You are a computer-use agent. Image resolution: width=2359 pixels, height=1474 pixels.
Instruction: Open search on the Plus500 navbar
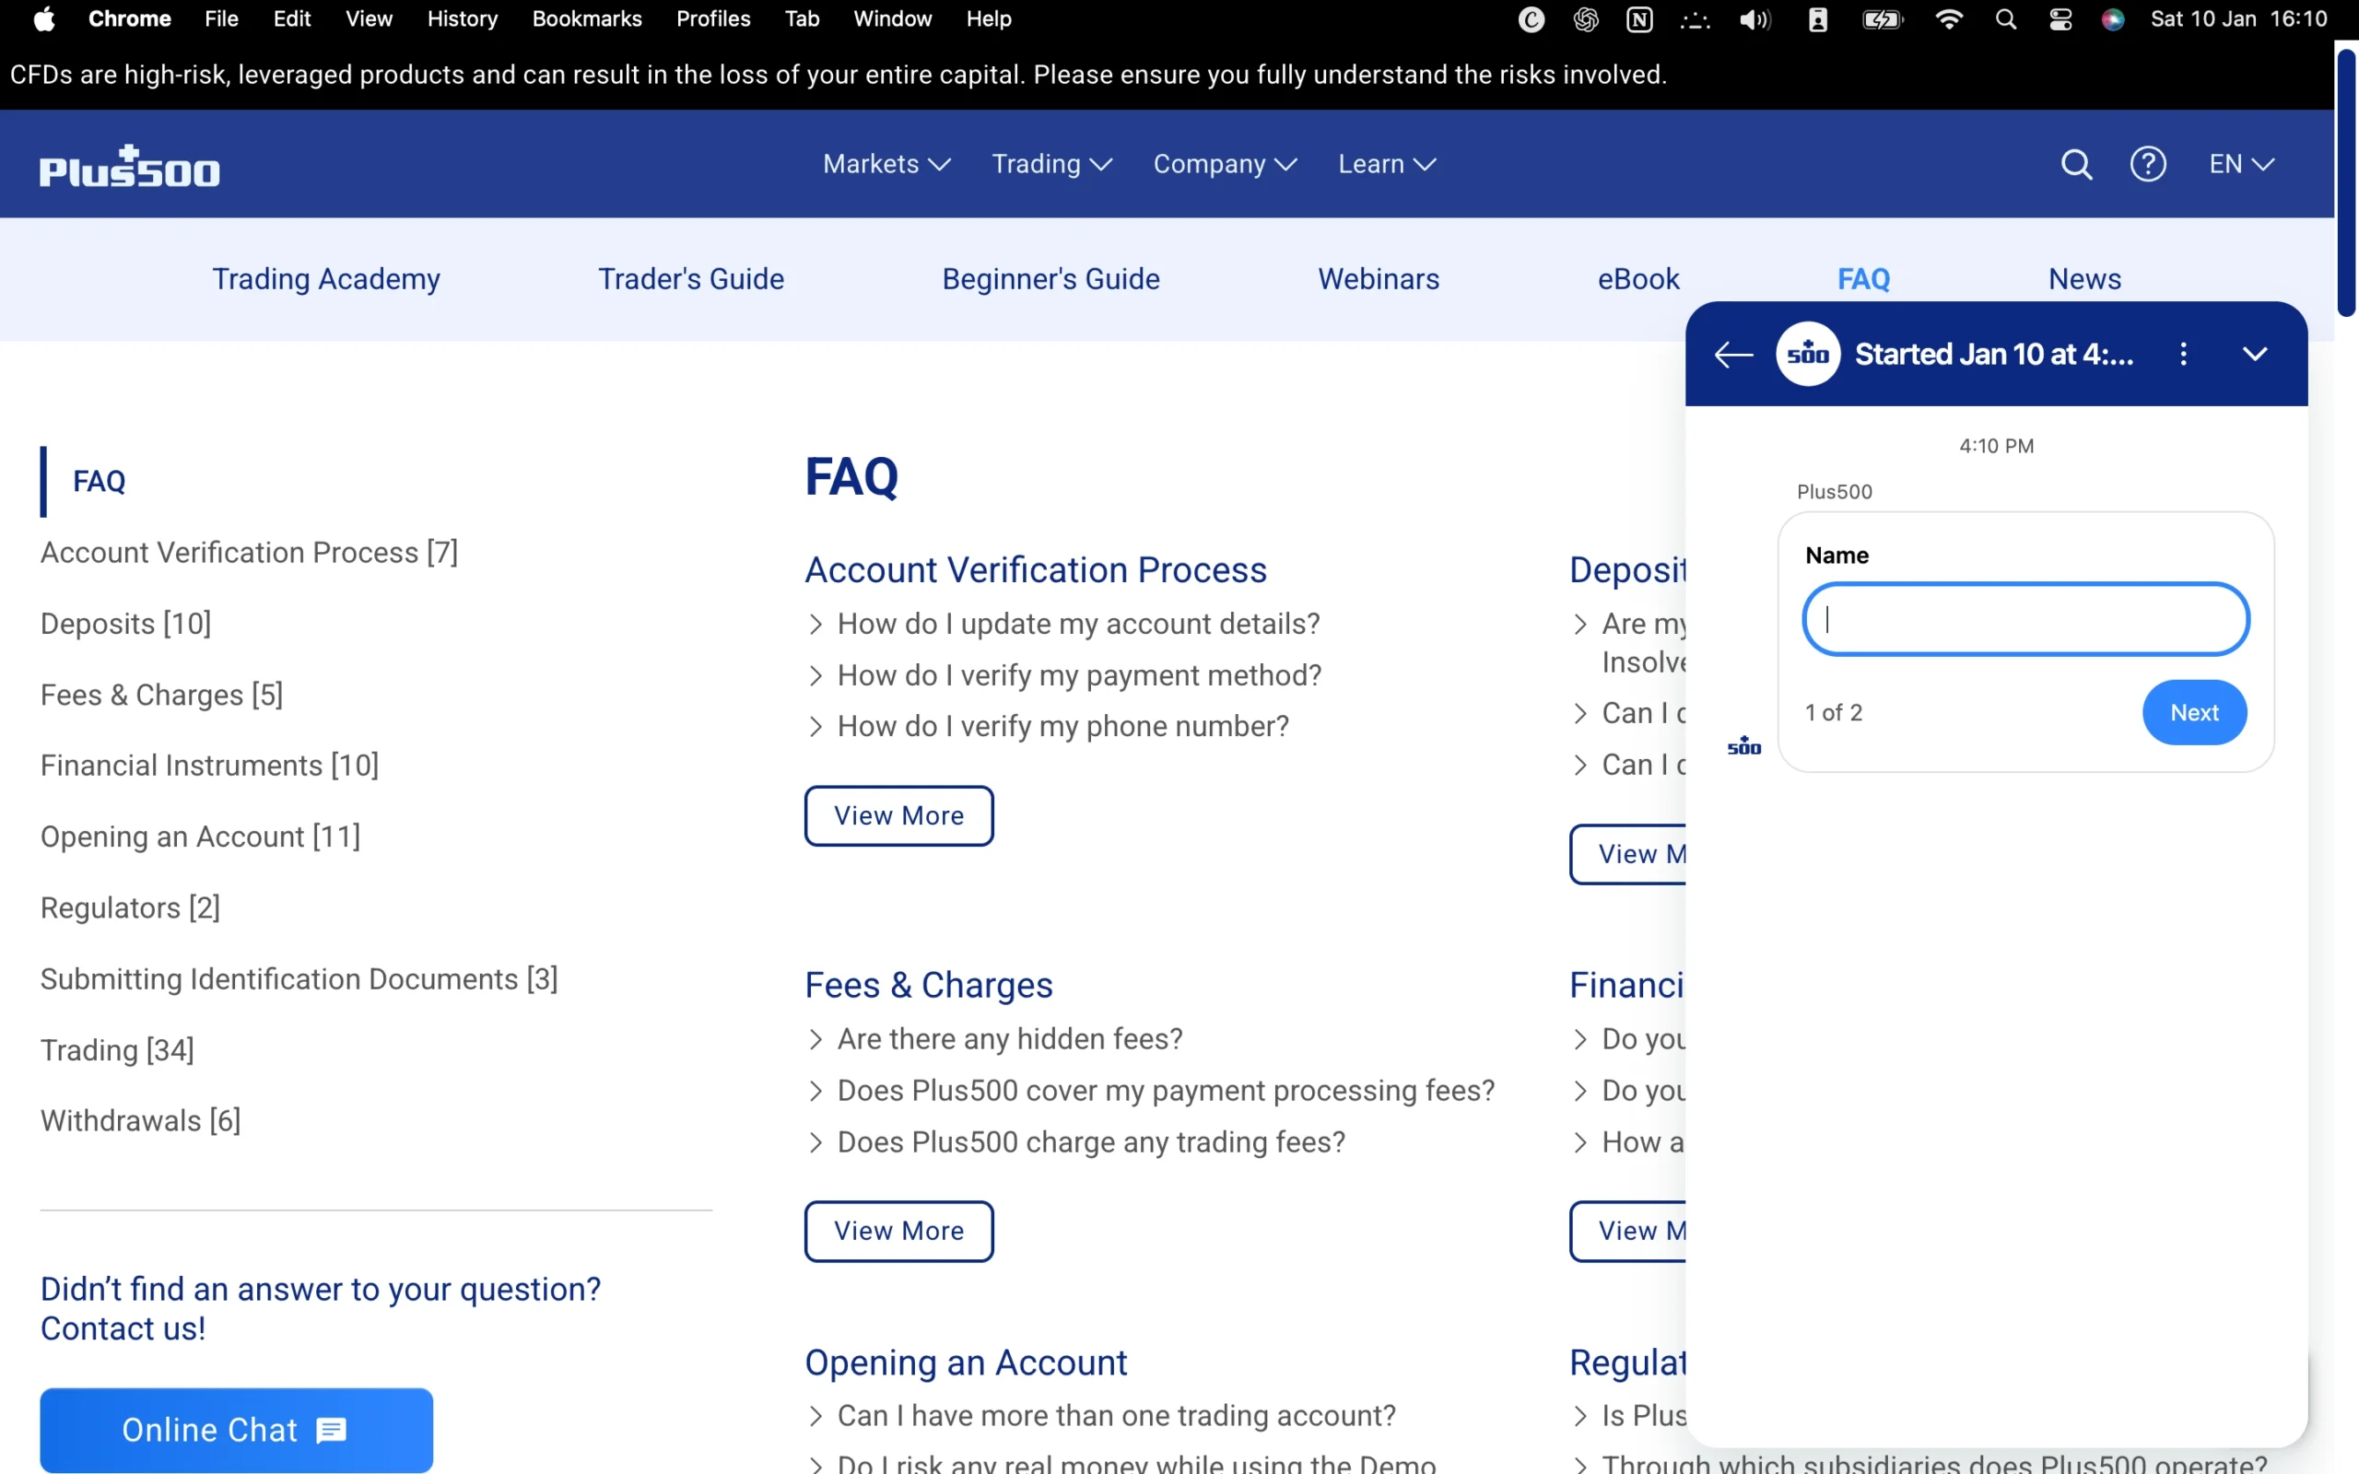coord(2076,164)
